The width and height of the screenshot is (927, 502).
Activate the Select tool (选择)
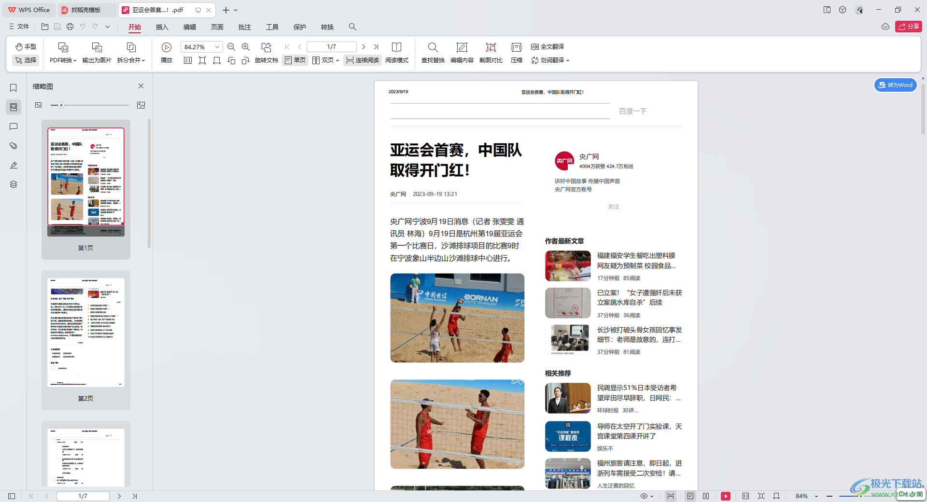(26, 60)
